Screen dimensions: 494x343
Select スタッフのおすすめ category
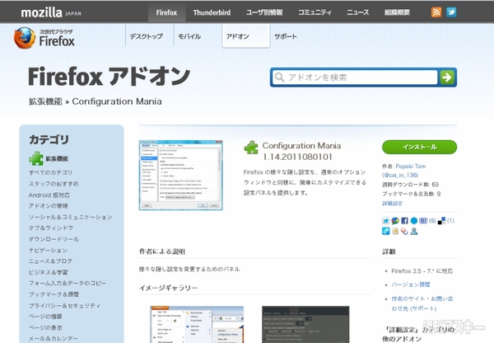[54, 184]
